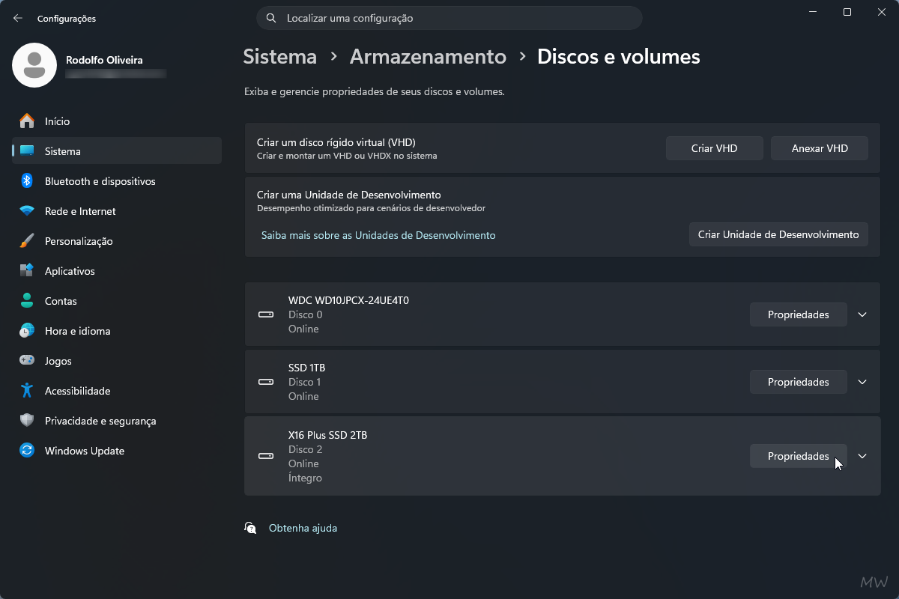Click the Jogos gamepad icon
The width and height of the screenshot is (899, 599).
(x=27, y=361)
